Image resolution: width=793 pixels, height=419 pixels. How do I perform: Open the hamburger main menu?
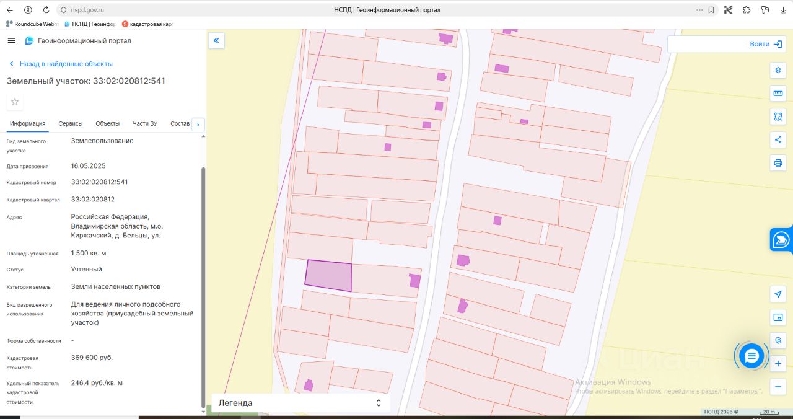point(11,40)
